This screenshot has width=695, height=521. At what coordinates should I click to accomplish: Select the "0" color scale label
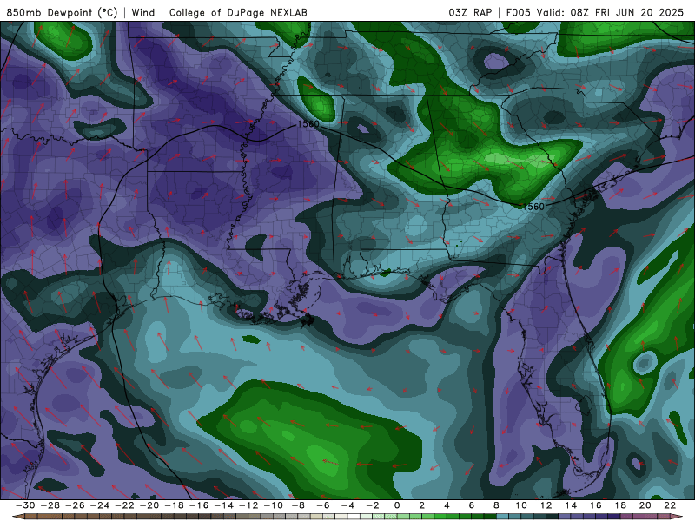[x=397, y=505]
